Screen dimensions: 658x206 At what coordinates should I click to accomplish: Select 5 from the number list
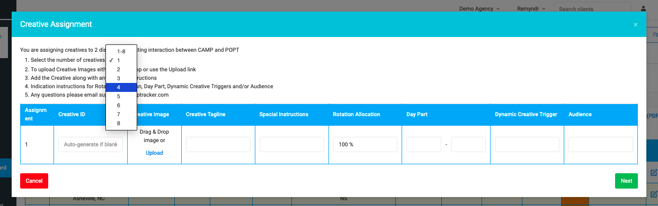tap(121, 96)
